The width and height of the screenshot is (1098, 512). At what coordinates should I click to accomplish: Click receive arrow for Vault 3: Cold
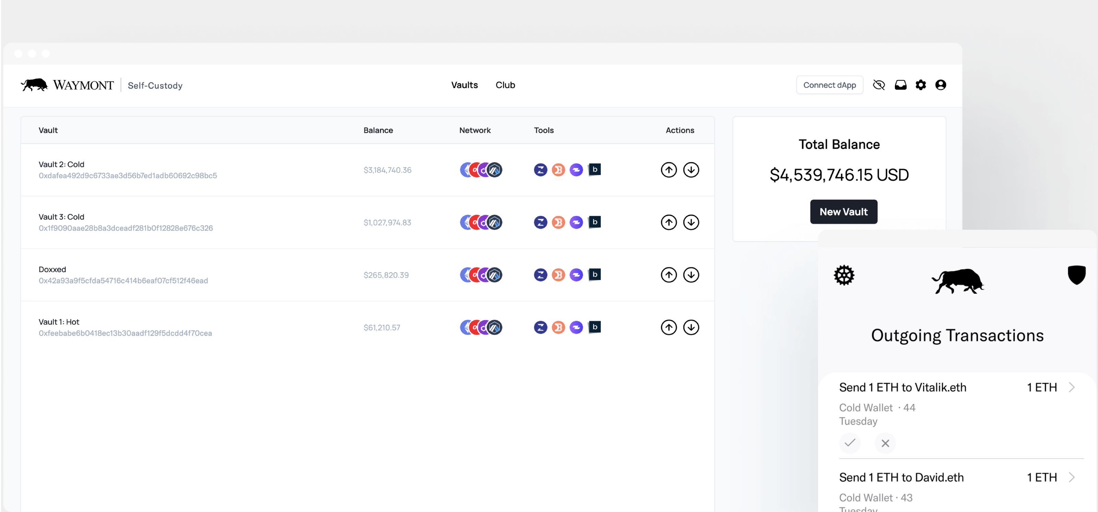[691, 222]
